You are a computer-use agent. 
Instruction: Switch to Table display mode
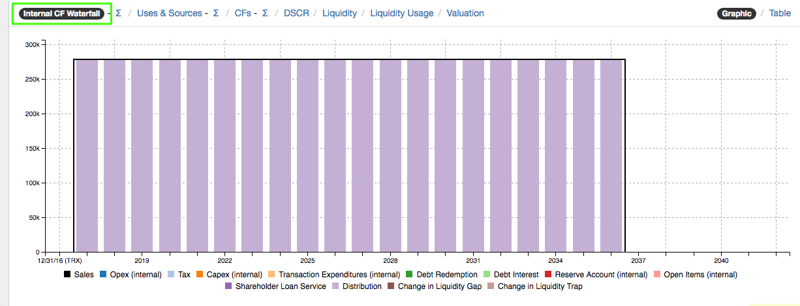tap(780, 13)
